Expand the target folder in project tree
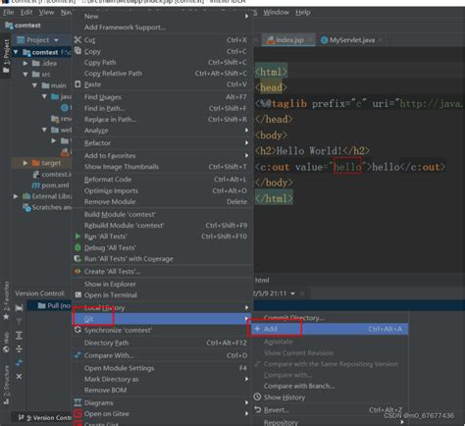The image size is (465, 426). point(26,163)
